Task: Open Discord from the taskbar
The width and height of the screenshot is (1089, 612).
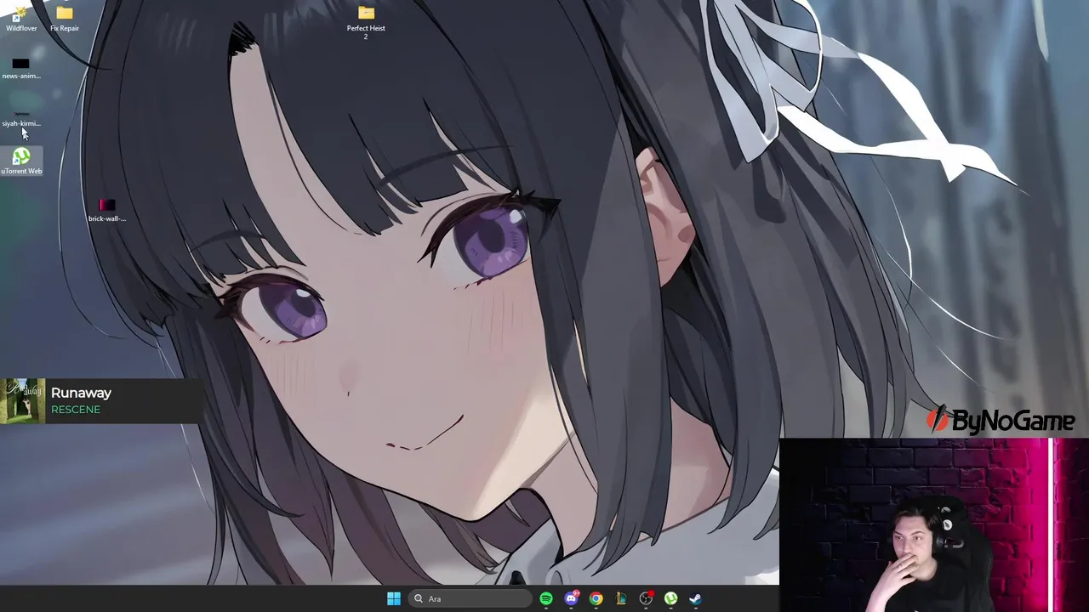Action: pos(571,598)
